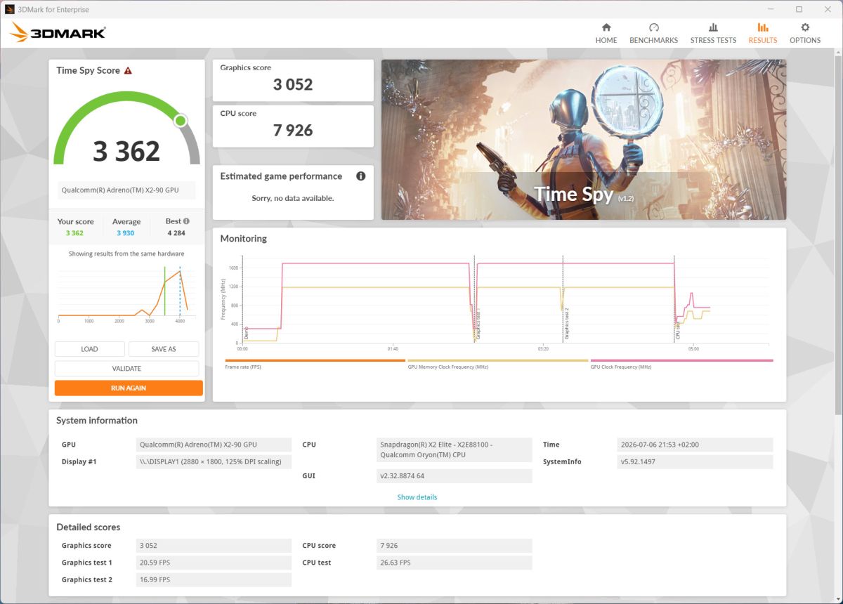Click the Snapdragon X2 Elite CPU value
Image resolution: width=843 pixels, height=604 pixels.
pos(455,449)
